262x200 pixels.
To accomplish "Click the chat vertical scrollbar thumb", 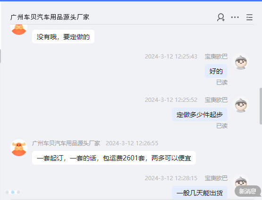I will [261, 106].
